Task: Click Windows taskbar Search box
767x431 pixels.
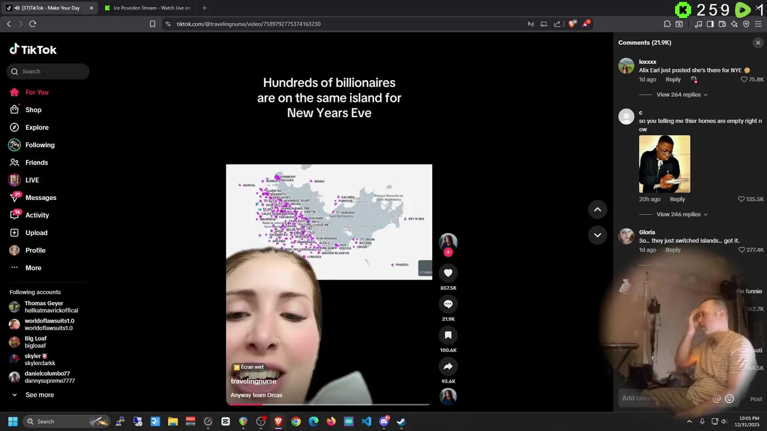Action: coord(67,421)
